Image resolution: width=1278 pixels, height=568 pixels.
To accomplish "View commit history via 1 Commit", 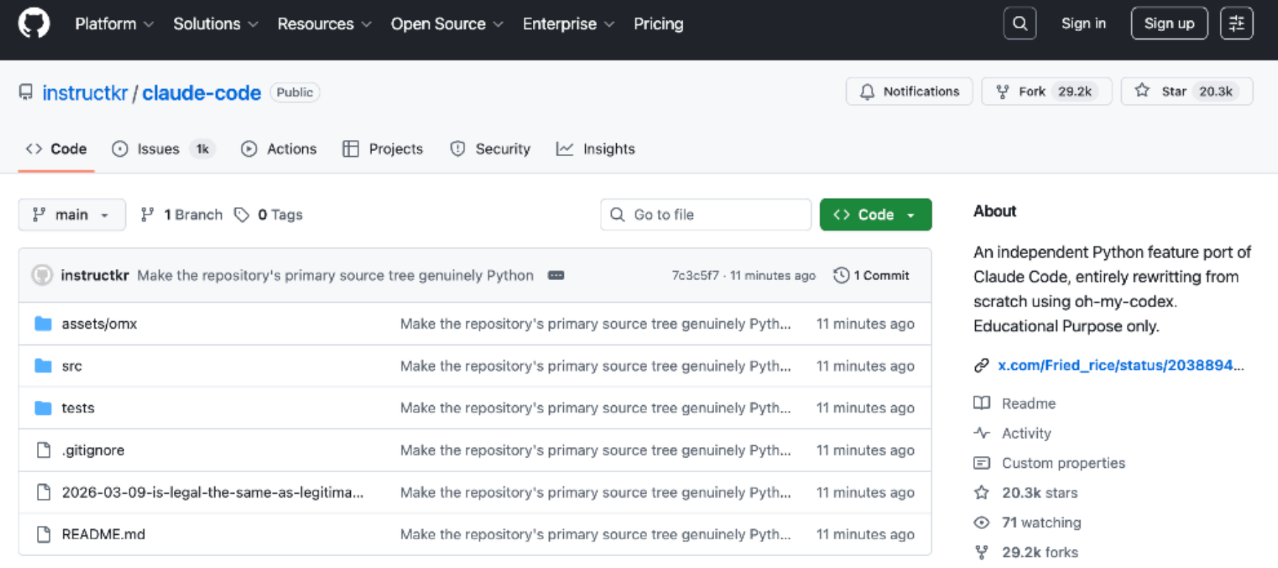I will (872, 276).
